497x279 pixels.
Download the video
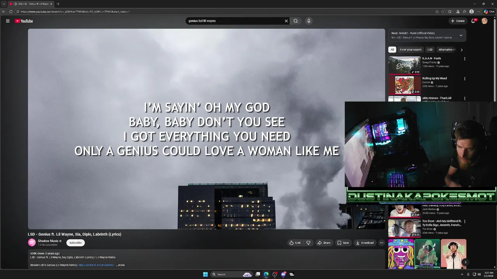[x=365, y=243]
